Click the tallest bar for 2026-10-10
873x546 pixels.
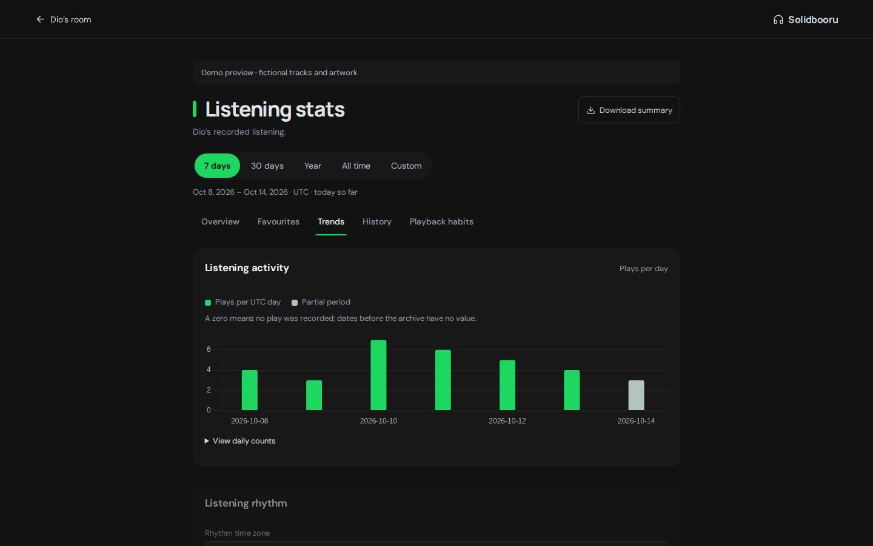coord(378,375)
